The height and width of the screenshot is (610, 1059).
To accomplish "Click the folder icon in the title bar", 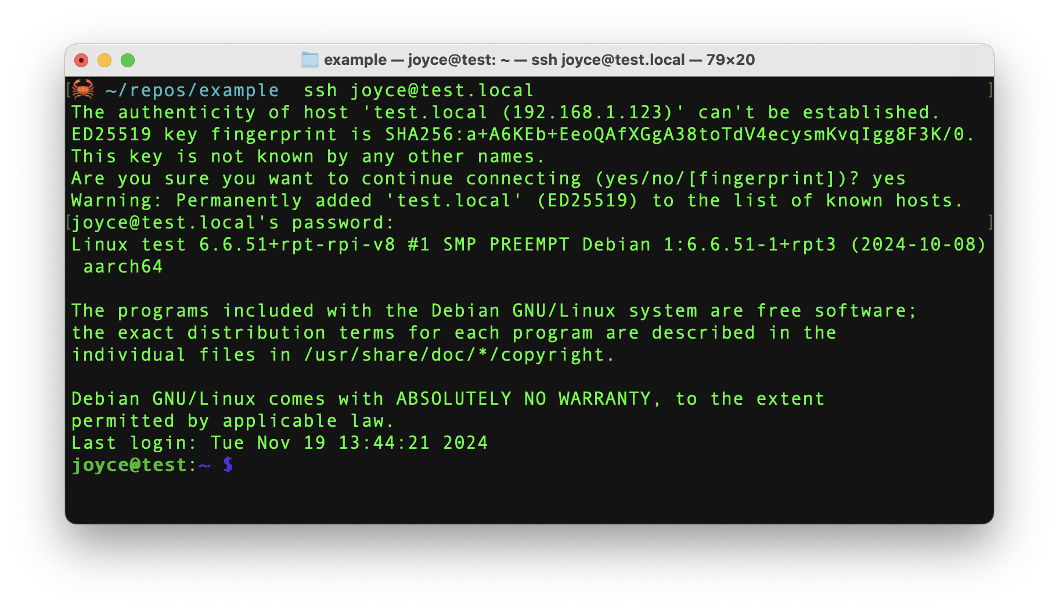I will (x=309, y=60).
